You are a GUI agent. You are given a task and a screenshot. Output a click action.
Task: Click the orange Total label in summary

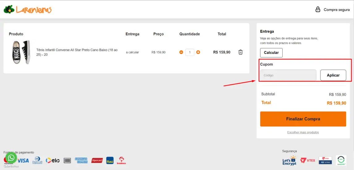[266, 103]
